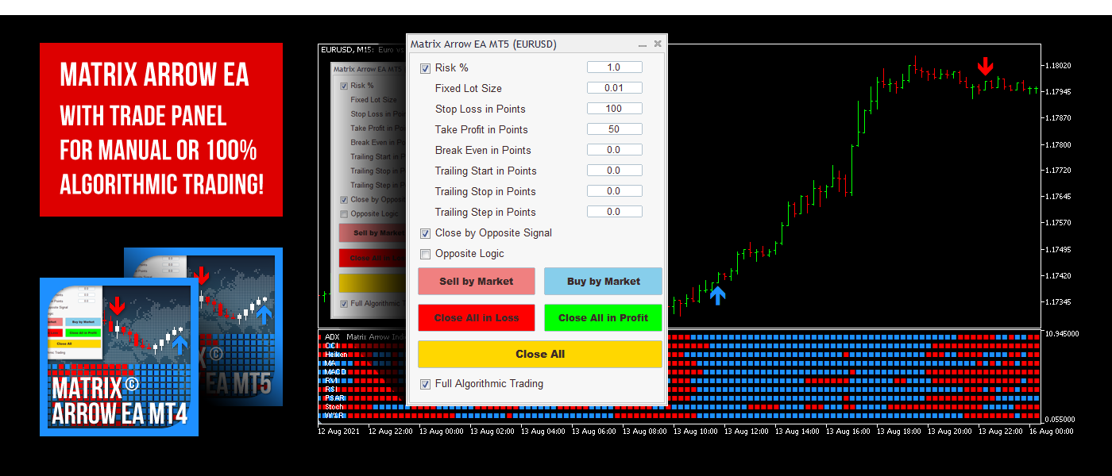Click the RSI indicator row label
The width and height of the screenshot is (1112, 476).
coord(331,390)
